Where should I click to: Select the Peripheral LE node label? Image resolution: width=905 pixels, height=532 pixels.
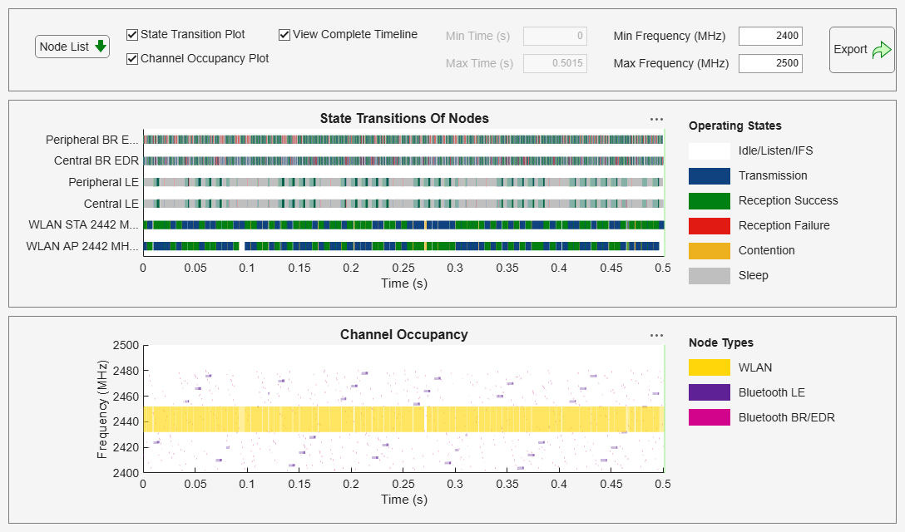click(x=103, y=182)
